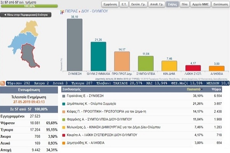
Task: Select the beige northern region on map
Action: click(x=31, y=28)
